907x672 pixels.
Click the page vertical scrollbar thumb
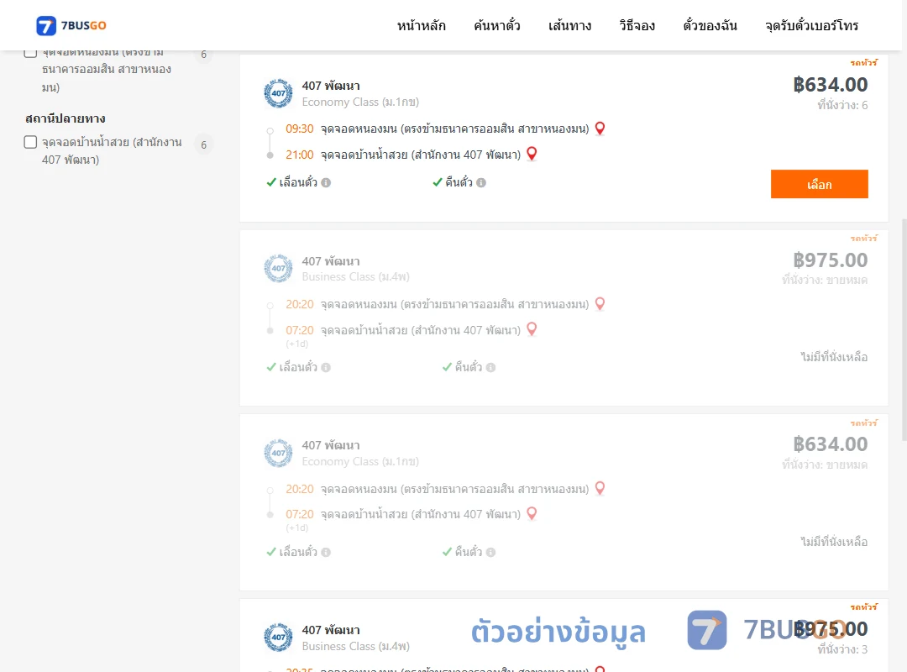tap(904, 330)
